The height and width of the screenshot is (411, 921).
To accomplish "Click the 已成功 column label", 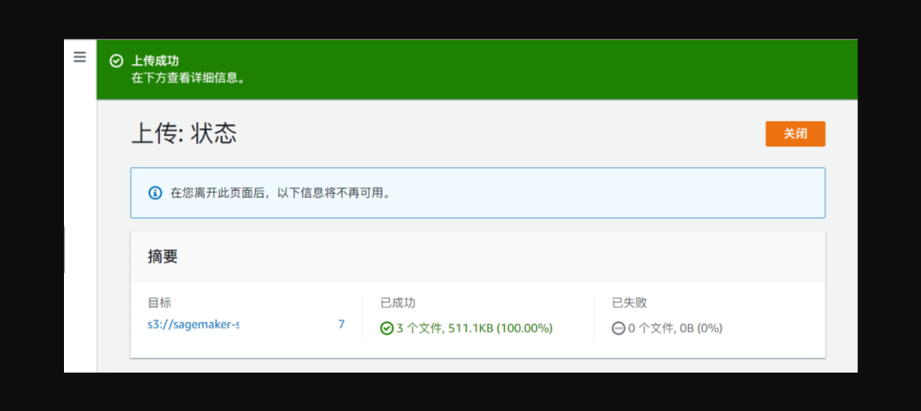I will pyautogui.click(x=397, y=303).
